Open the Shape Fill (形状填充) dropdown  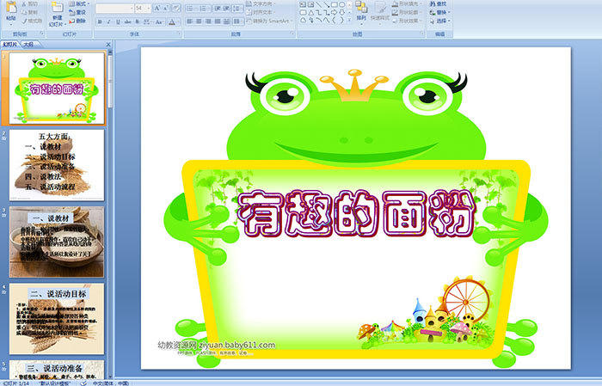(x=407, y=3)
